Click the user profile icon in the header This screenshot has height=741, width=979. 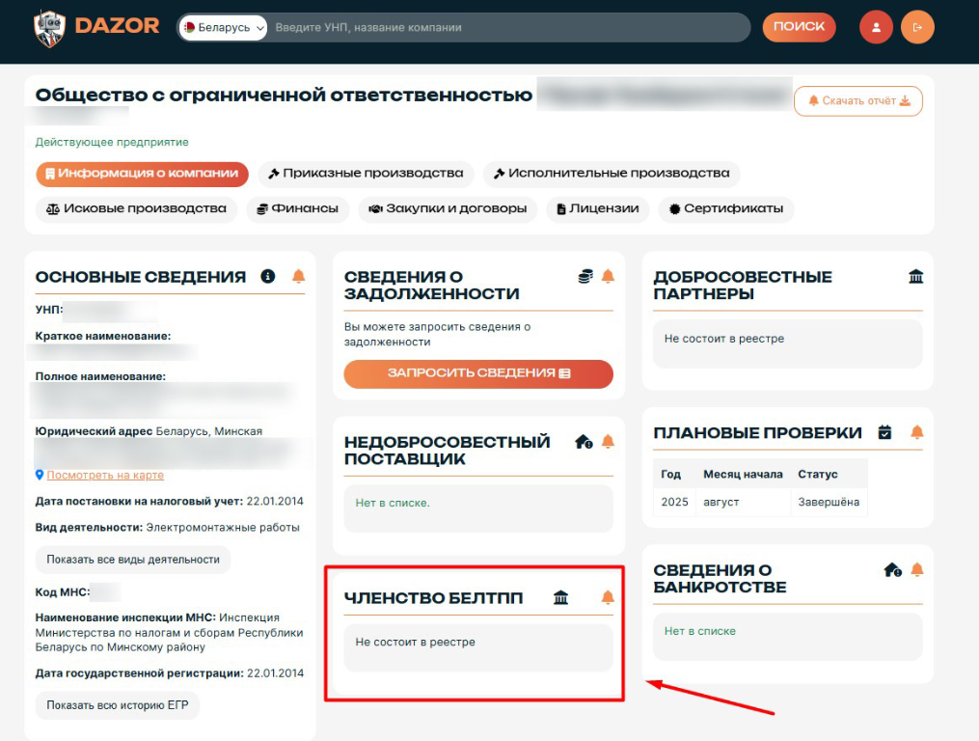point(875,26)
